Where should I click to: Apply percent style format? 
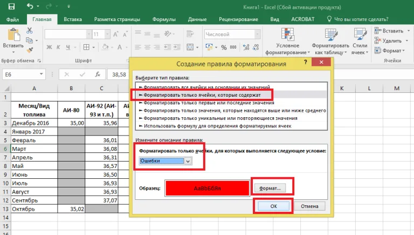click(x=224, y=48)
